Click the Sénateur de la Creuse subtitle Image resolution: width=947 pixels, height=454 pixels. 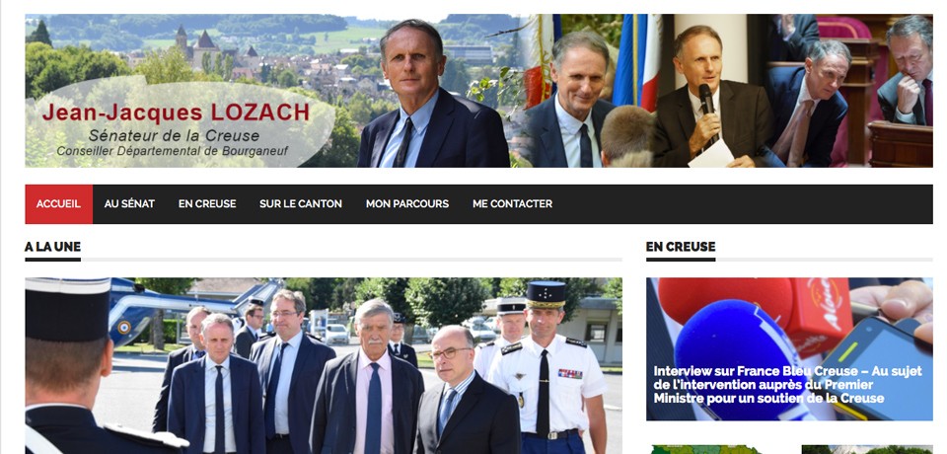pos(174,135)
